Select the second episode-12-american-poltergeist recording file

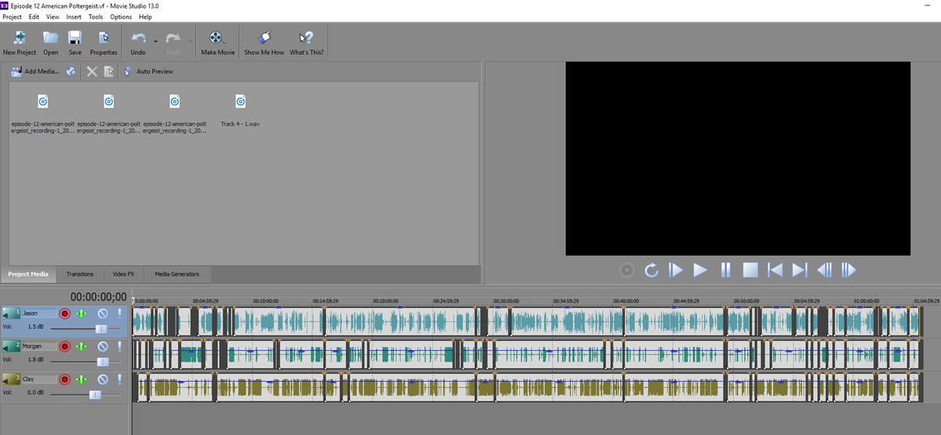(109, 114)
